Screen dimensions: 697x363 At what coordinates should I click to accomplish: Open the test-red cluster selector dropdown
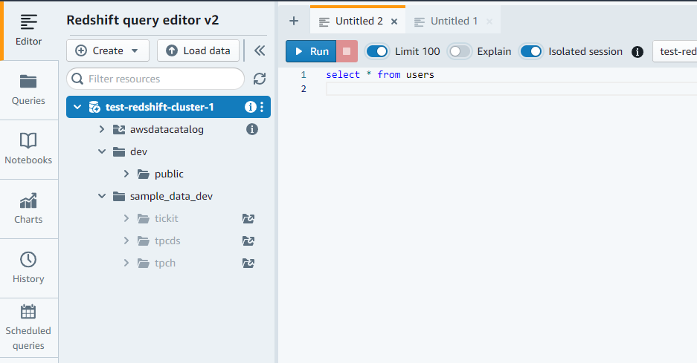click(675, 51)
